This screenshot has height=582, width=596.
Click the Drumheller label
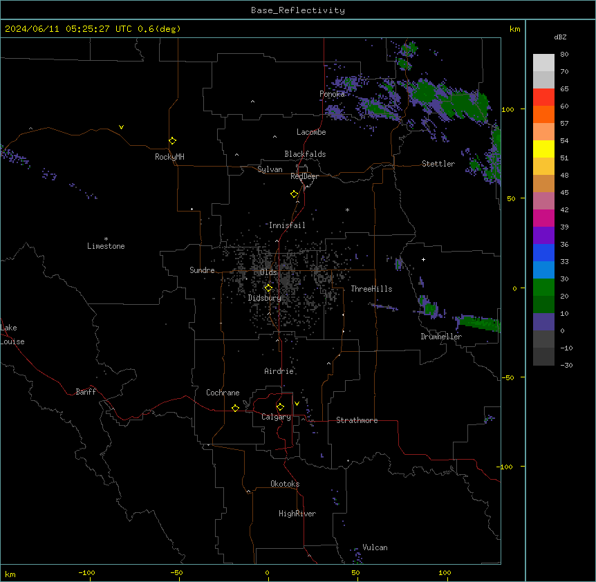coord(441,337)
